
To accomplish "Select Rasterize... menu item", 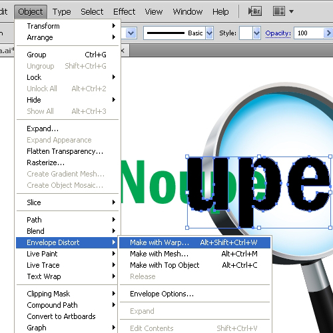I will 67,163.
